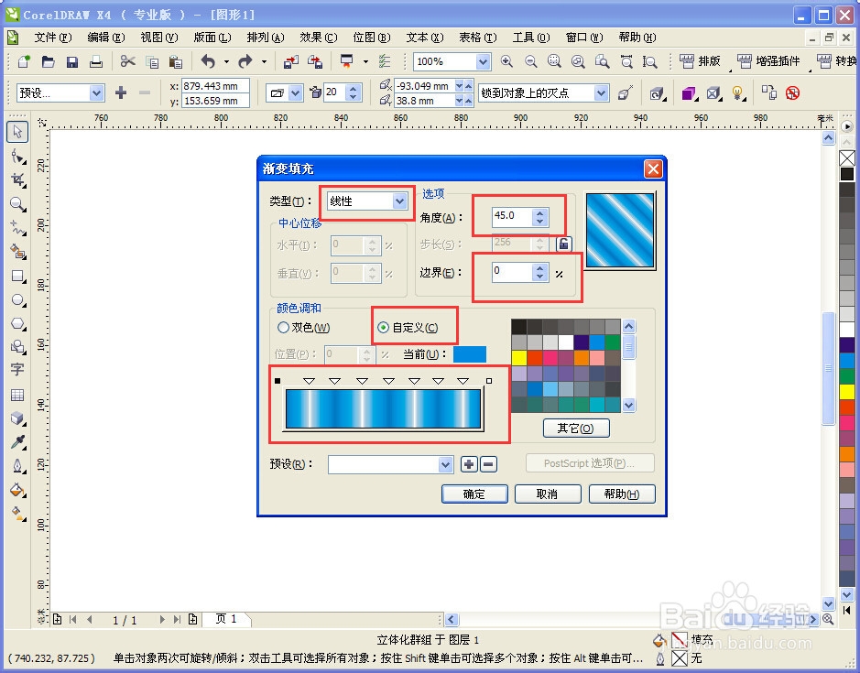Image resolution: width=860 pixels, height=673 pixels.
Task: Click the purple extrude color icon
Action: tap(689, 93)
